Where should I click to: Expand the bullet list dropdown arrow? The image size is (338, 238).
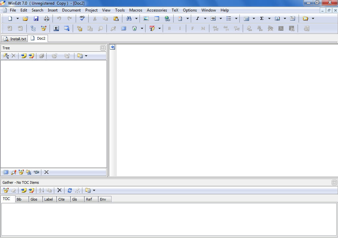pyautogui.click(x=236, y=19)
